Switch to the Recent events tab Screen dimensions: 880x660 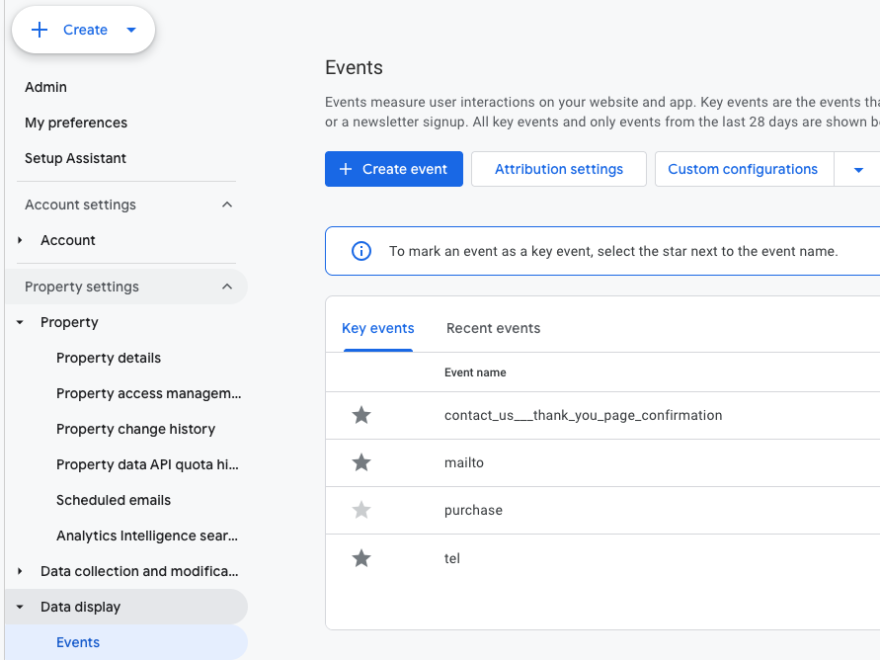click(x=493, y=328)
